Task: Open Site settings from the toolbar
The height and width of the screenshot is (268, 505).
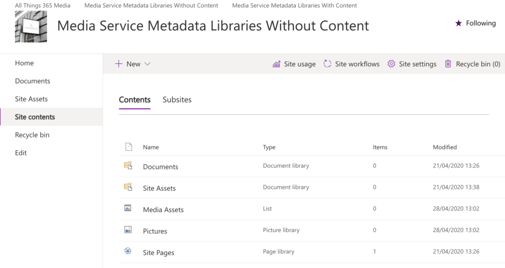Action: tap(412, 64)
